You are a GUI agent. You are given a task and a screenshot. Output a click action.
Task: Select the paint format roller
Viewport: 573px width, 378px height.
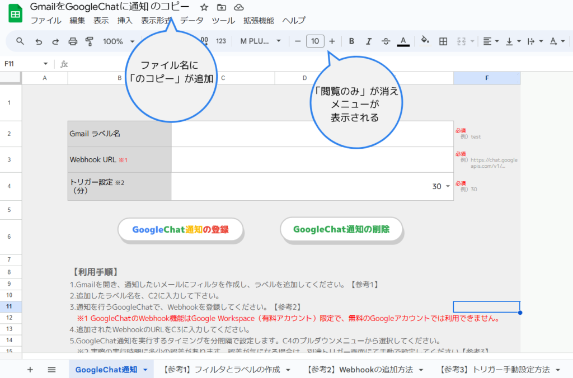click(x=89, y=41)
